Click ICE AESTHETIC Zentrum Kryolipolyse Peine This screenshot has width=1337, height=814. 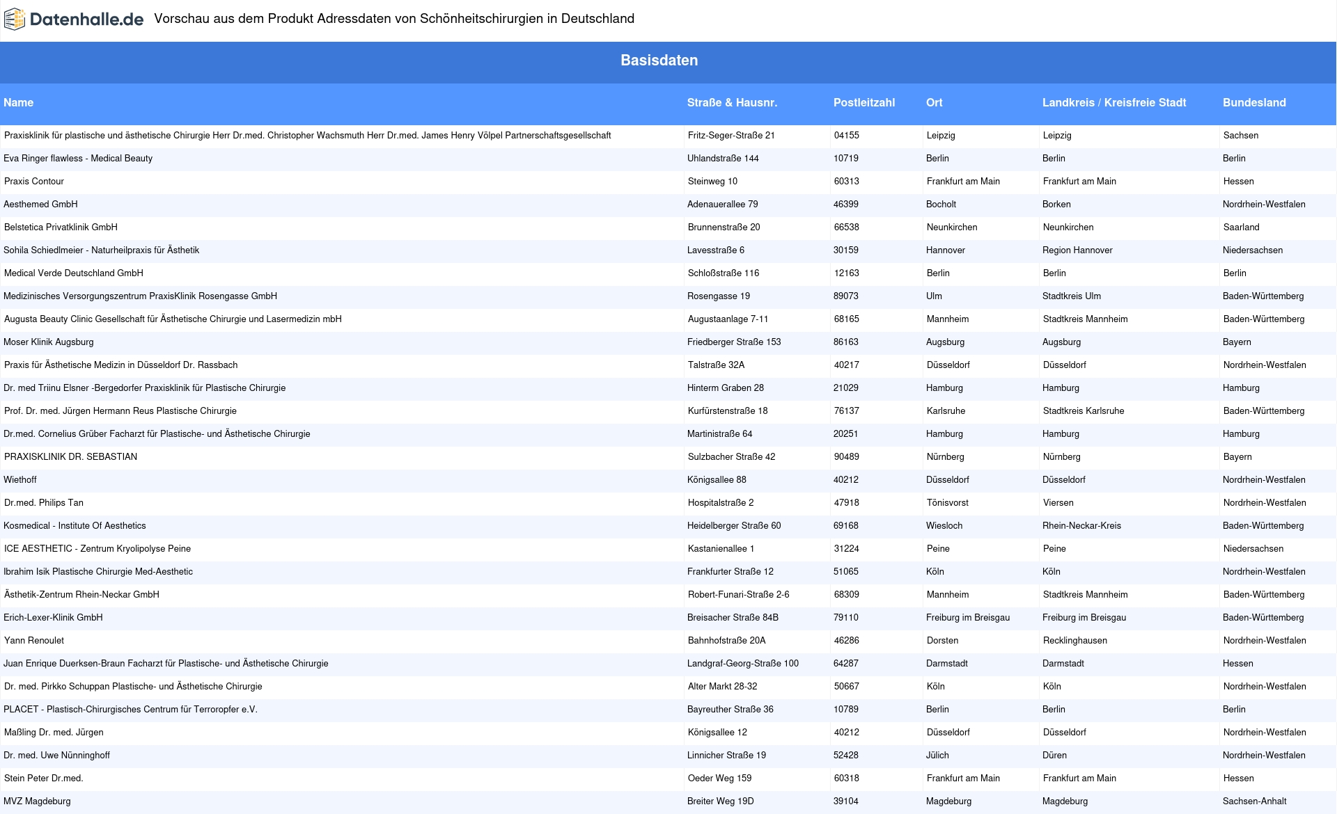point(97,549)
